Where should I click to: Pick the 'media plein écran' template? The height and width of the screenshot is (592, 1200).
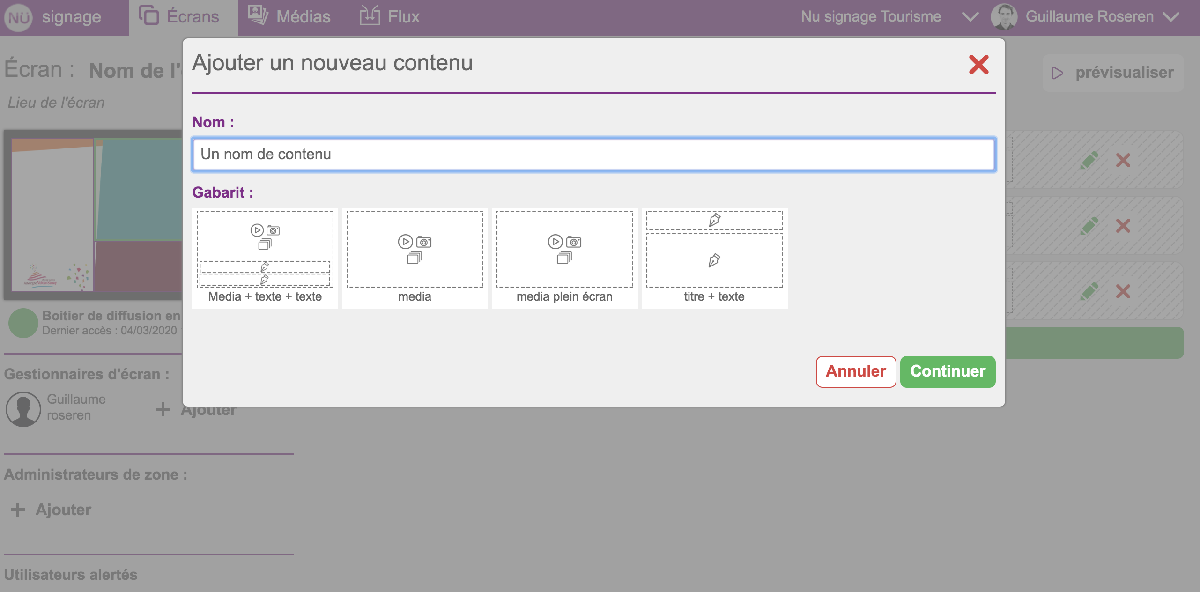click(x=564, y=258)
